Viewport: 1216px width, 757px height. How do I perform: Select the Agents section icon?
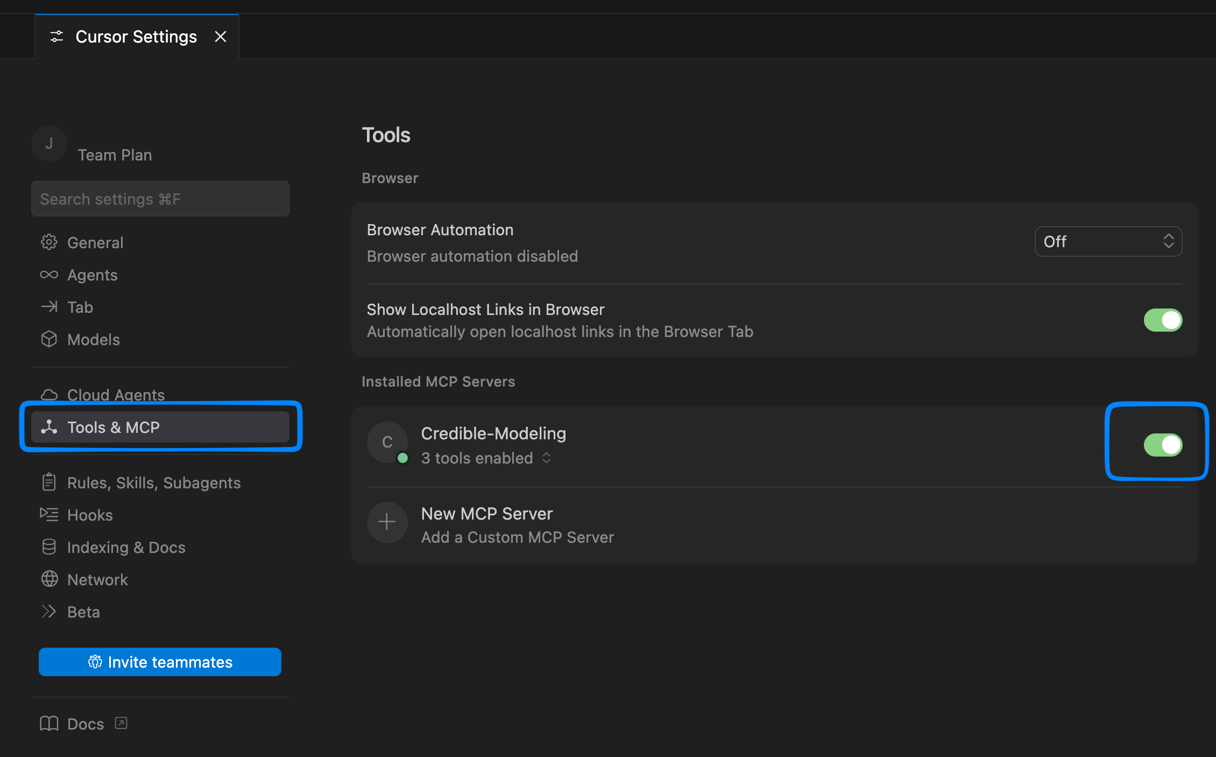coord(49,275)
